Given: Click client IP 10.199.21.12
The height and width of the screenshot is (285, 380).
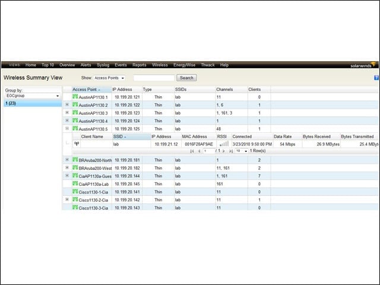Looking at the screenshot, I should (166, 144).
